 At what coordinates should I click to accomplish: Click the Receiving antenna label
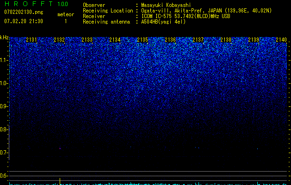tap(106, 22)
